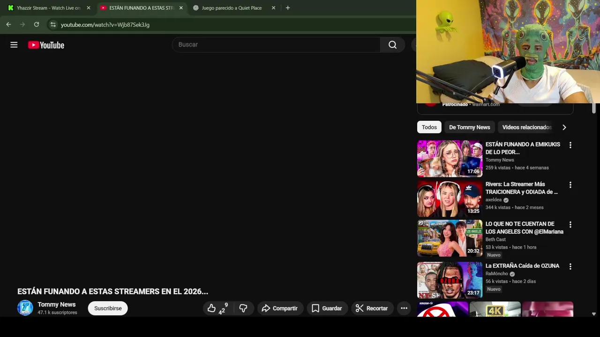Open options menu for LOS ANGELES video

coord(570,225)
